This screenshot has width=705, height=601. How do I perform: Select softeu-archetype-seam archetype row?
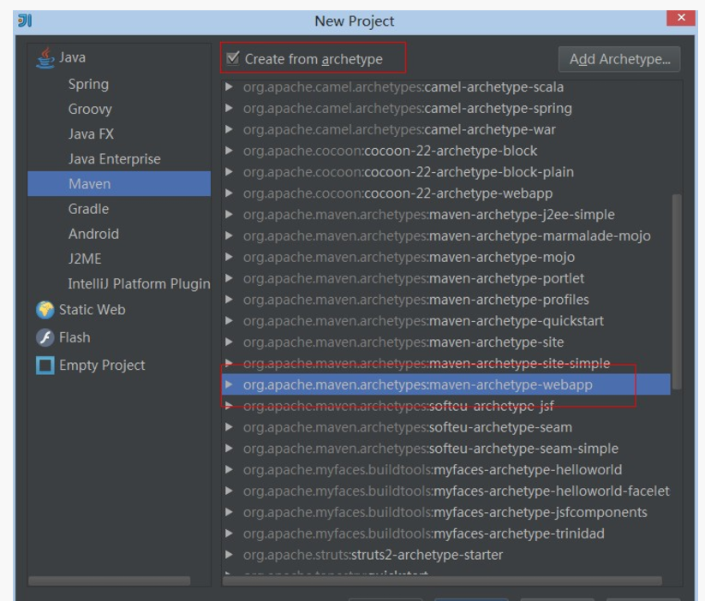click(x=446, y=427)
